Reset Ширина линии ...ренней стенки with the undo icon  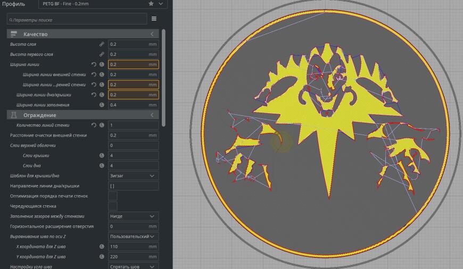pyautogui.click(x=94, y=85)
